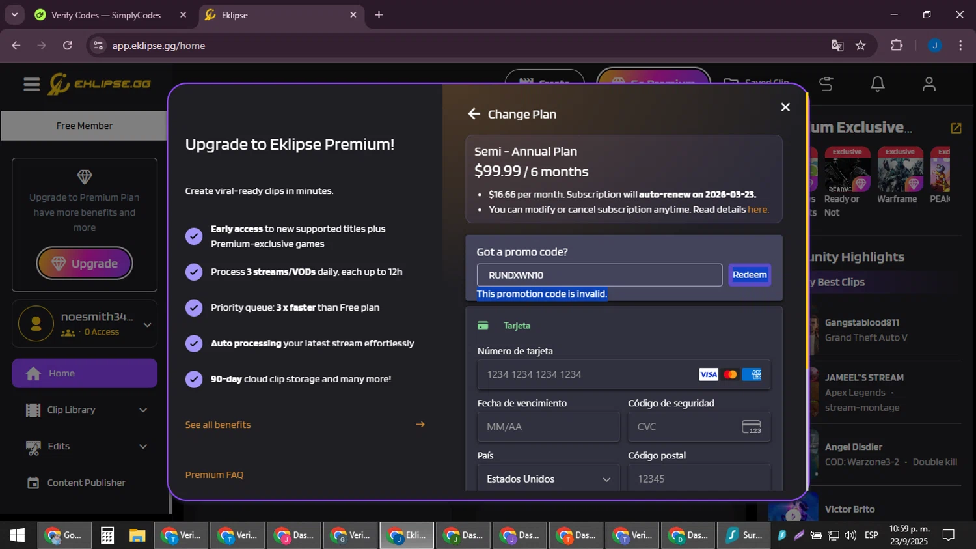Click the Eklipse.gg logo
The width and height of the screenshot is (976, 549).
[99, 84]
